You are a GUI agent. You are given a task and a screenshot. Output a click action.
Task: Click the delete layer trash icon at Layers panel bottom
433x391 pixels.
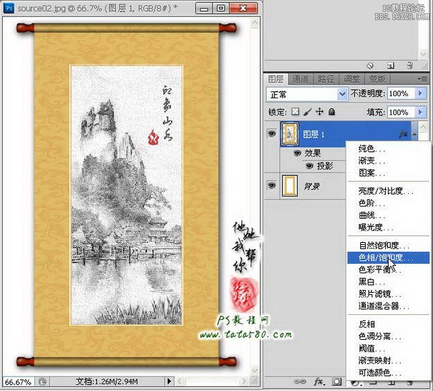pos(409,383)
